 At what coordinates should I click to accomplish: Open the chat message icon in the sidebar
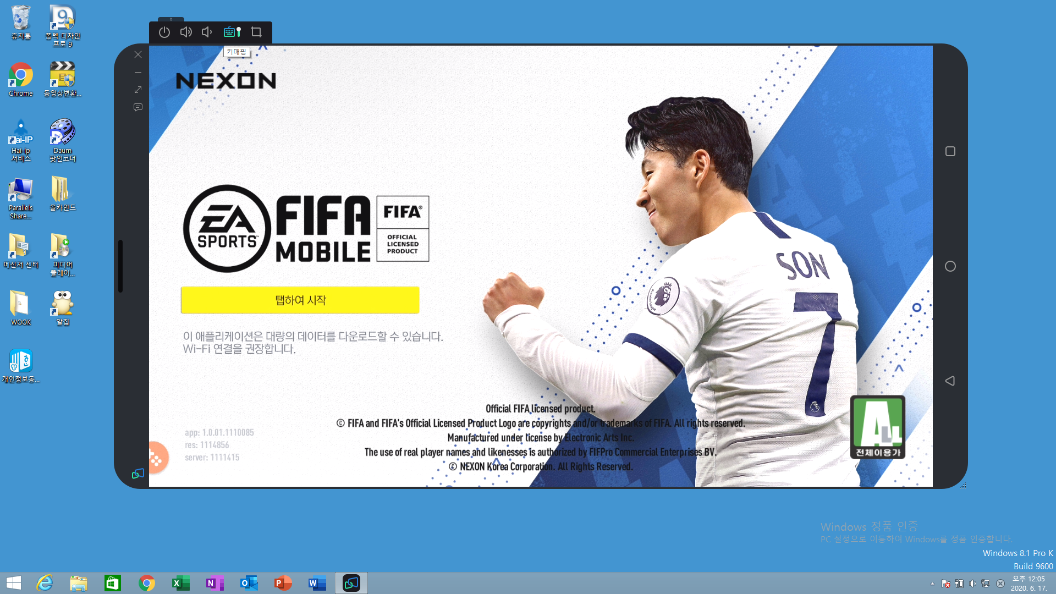[138, 107]
